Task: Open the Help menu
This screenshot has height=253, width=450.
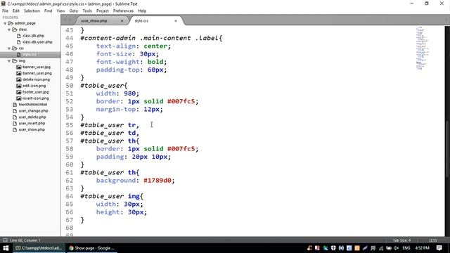Action: 142,11
